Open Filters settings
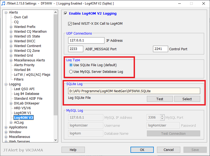Image resolution: width=210 pixels, height=156 pixels. [19, 79]
